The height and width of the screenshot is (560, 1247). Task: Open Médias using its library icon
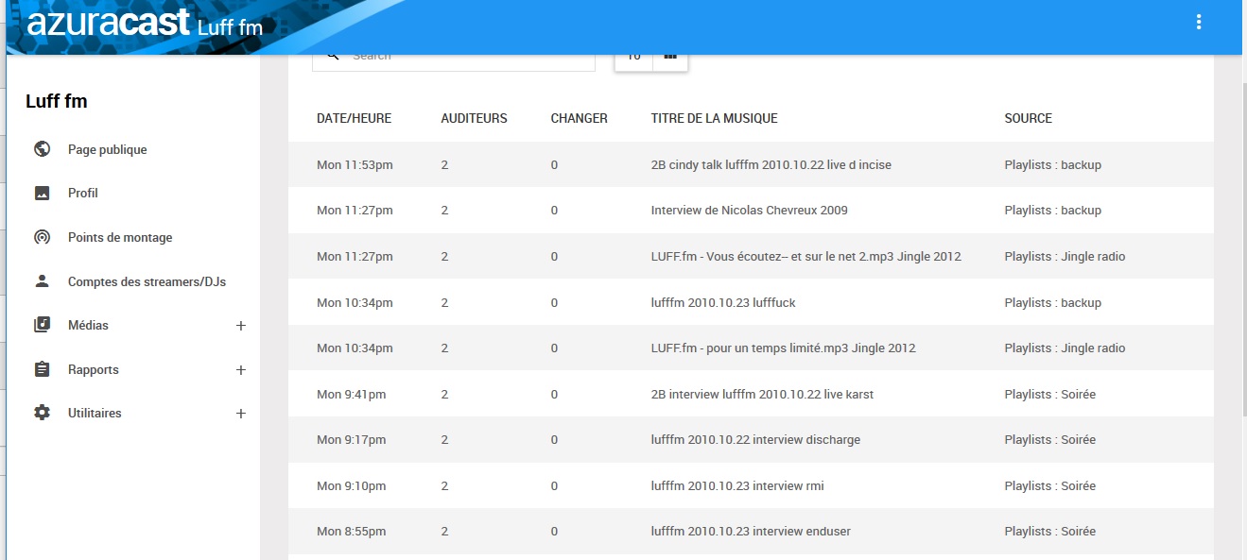coord(42,324)
